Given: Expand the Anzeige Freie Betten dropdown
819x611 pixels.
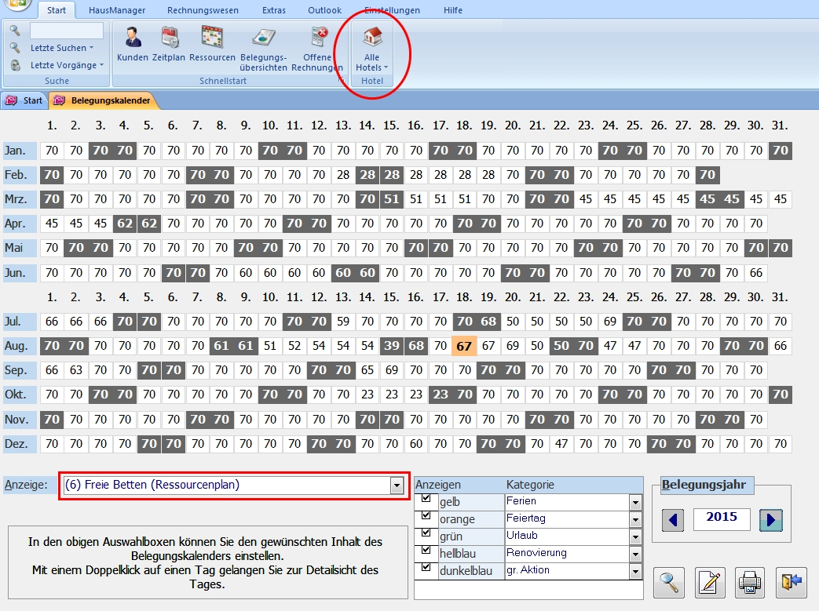Looking at the screenshot, I should click(x=397, y=486).
